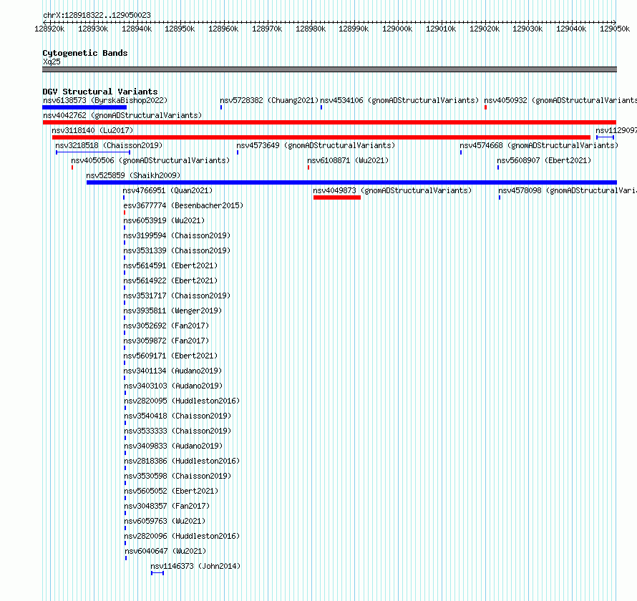This screenshot has width=637, height=601.
Task: Click the blue span glyph of nsv1146373
Action: pyautogui.click(x=157, y=573)
